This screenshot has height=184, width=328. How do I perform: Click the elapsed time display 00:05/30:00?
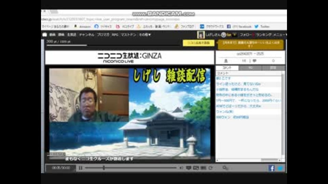pyautogui.click(x=61, y=168)
